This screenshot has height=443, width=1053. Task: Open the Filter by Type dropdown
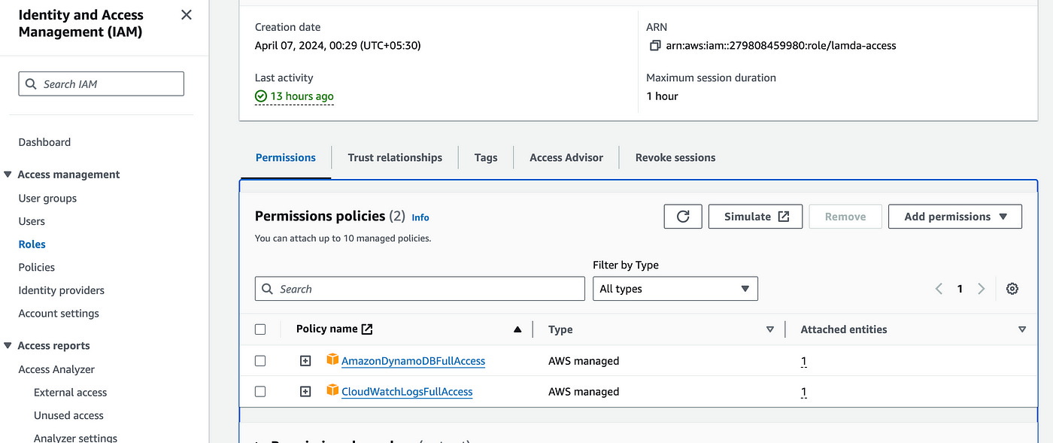pos(675,289)
